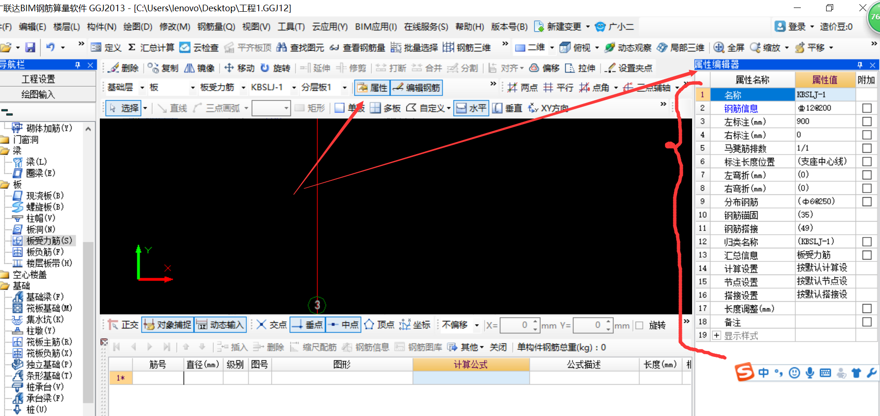Toggle 动态输入 dynamic input
The width and height of the screenshot is (880, 416).
[x=220, y=325]
